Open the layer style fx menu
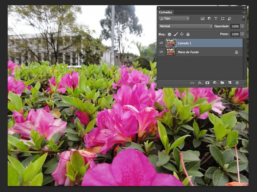This screenshot has height=192, width=257. [200, 83]
